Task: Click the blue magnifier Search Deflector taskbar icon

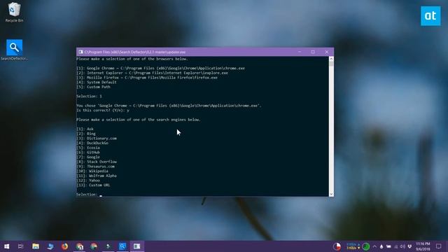Action: pos(122,246)
